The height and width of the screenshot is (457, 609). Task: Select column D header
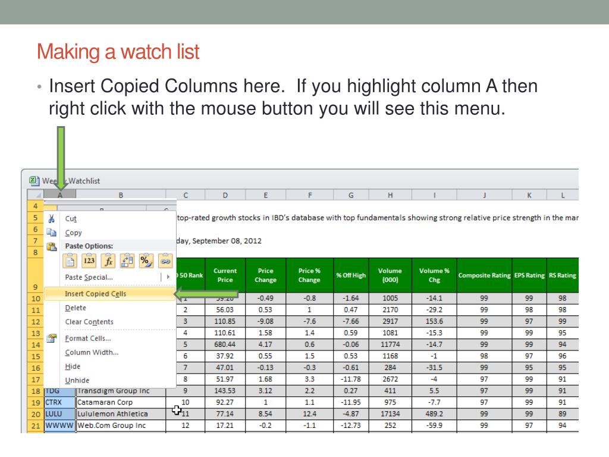(225, 195)
